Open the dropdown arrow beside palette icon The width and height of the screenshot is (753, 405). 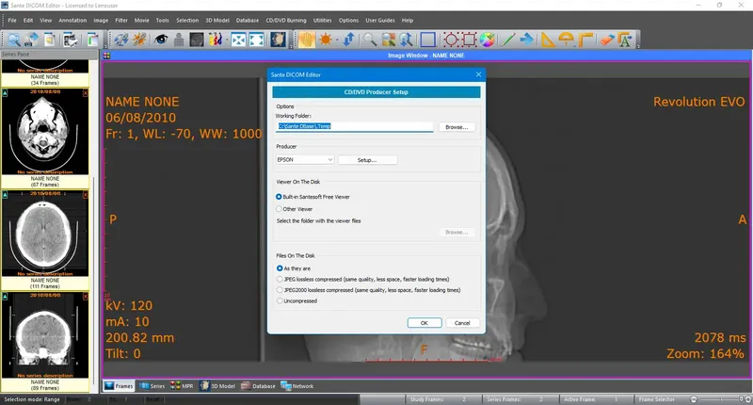click(226, 40)
